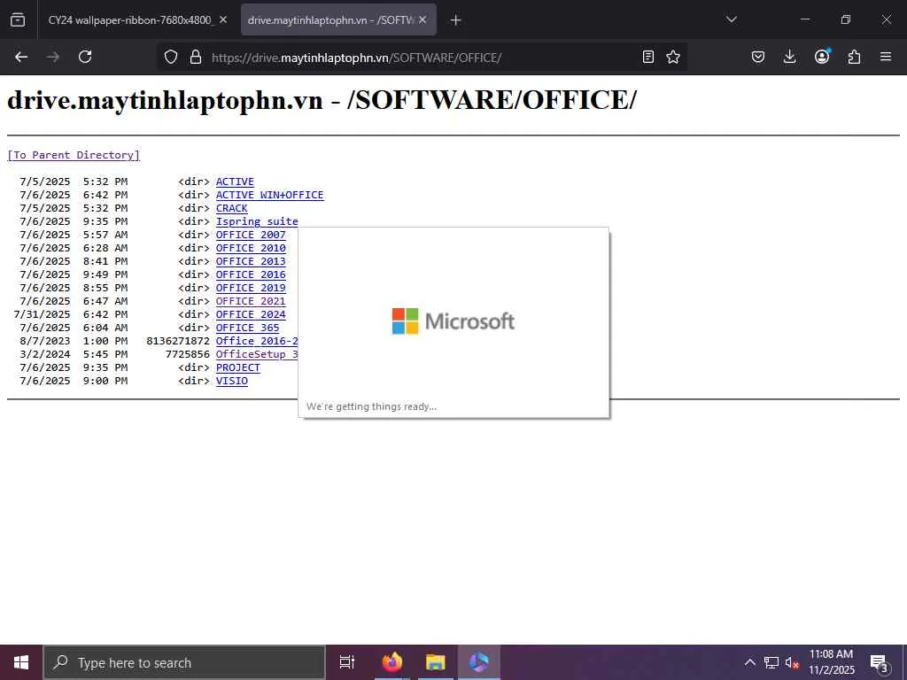
Task: Open Firefox View in the tab bar
Action: coord(18,19)
